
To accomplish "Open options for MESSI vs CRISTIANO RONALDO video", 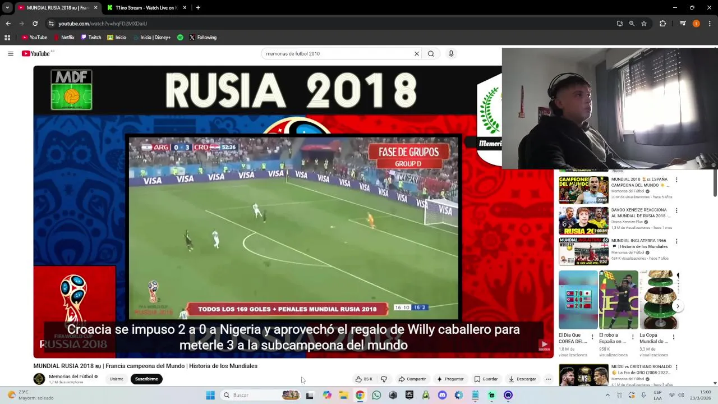I will click(676, 368).
